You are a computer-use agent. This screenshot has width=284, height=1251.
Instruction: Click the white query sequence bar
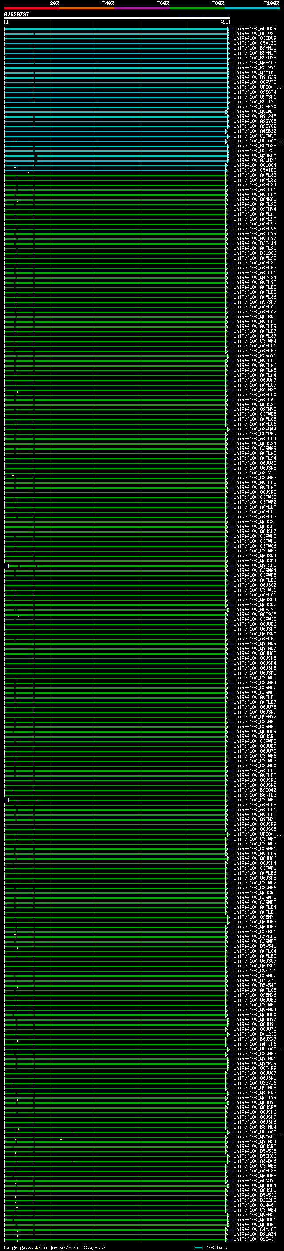click(x=117, y=18)
